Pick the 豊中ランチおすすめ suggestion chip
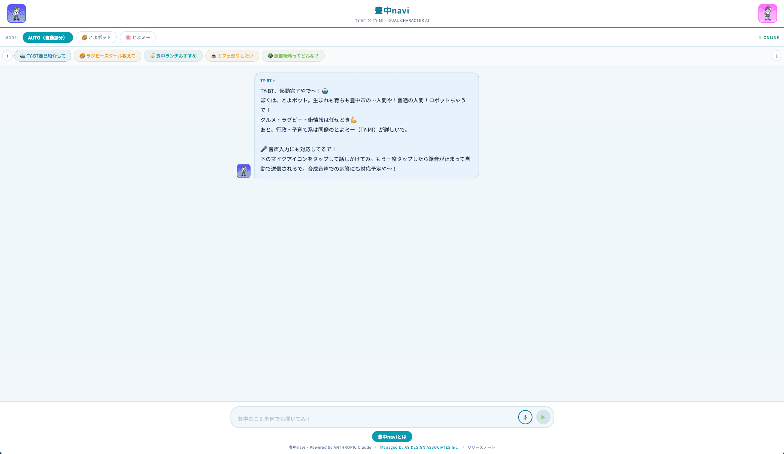784x454 pixels. 173,56
